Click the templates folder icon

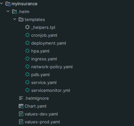click(21, 20)
